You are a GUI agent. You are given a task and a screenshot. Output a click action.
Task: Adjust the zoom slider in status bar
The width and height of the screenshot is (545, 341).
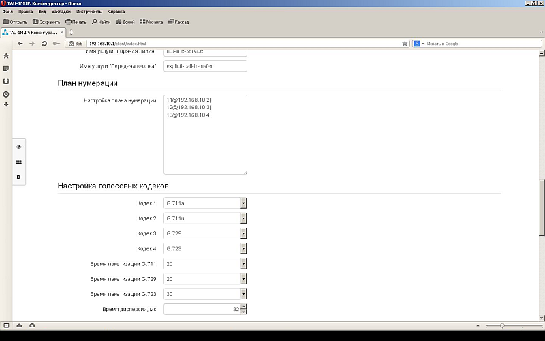pos(502,326)
